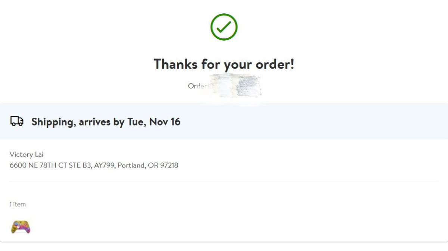This screenshot has width=448, height=251.
Task: Click the ZIP code 97218
Action: 169,165
